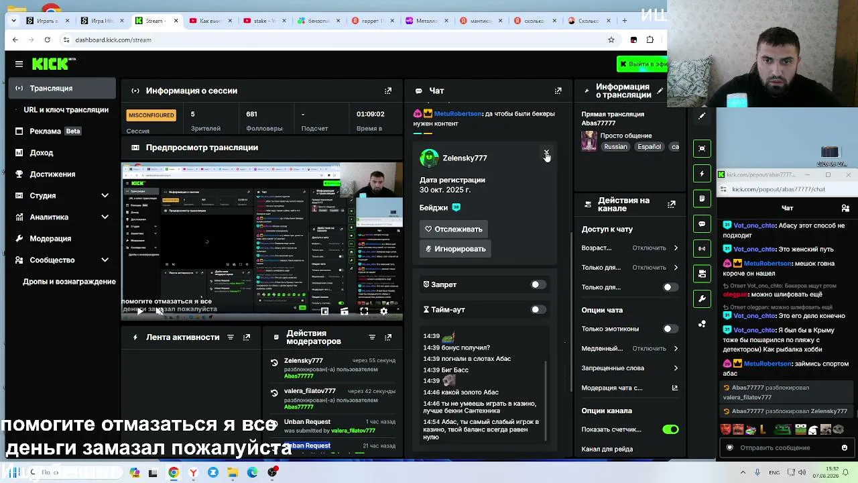Viewport: 858px width, 483px height.
Task: Click the screen-capture frame icon in the rail
Action: tap(702, 148)
